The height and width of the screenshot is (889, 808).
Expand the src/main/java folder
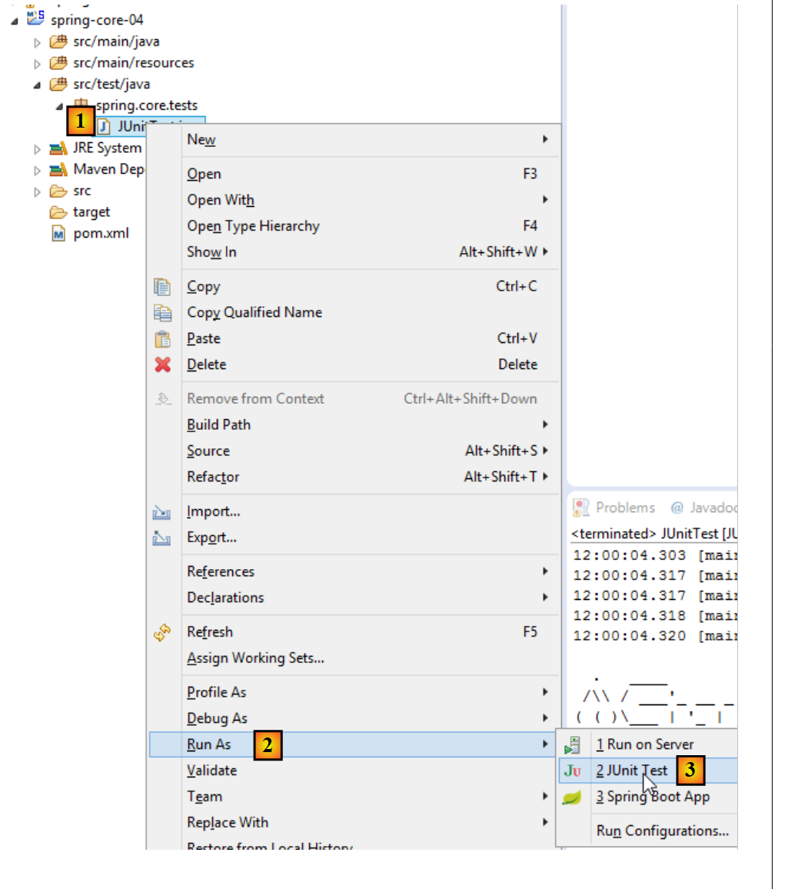point(37,42)
